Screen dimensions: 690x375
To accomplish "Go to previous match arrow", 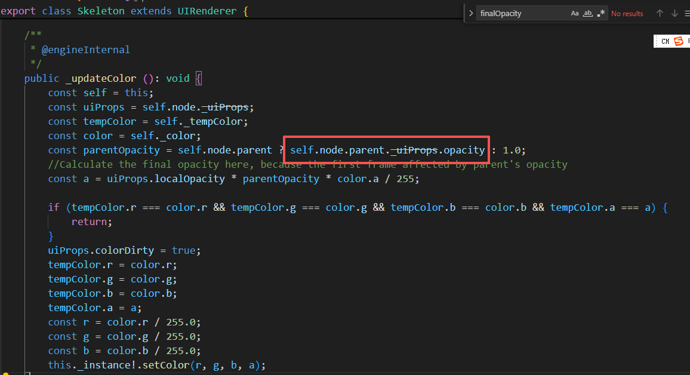I will tap(660, 13).
